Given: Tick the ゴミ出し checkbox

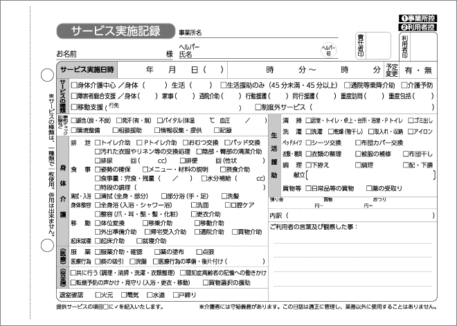Looking at the screenshot, I should tap(411, 120).
